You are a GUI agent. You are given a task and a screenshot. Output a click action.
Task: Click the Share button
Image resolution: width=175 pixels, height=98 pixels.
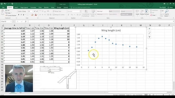(170, 7)
